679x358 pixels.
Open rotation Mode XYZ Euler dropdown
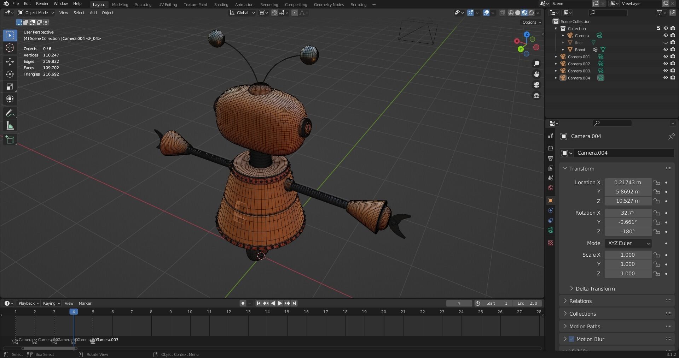(628, 243)
